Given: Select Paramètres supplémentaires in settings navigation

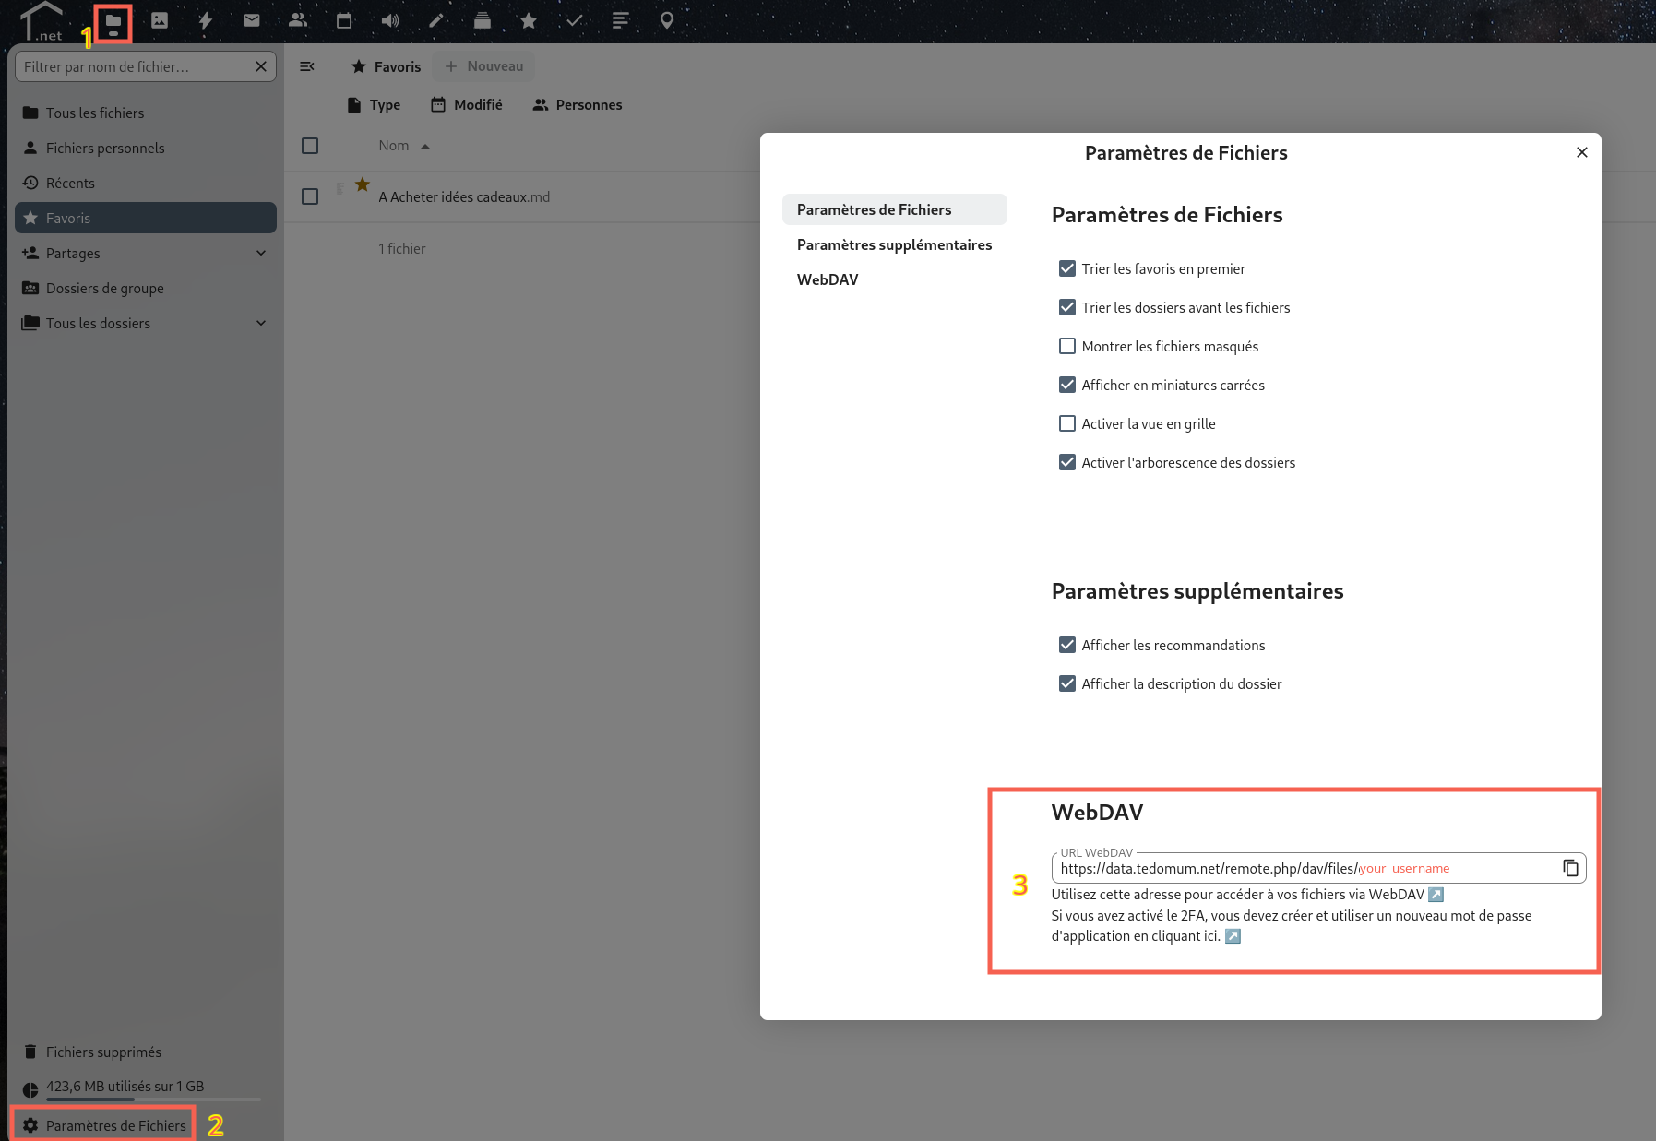Looking at the screenshot, I should pos(894,244).
